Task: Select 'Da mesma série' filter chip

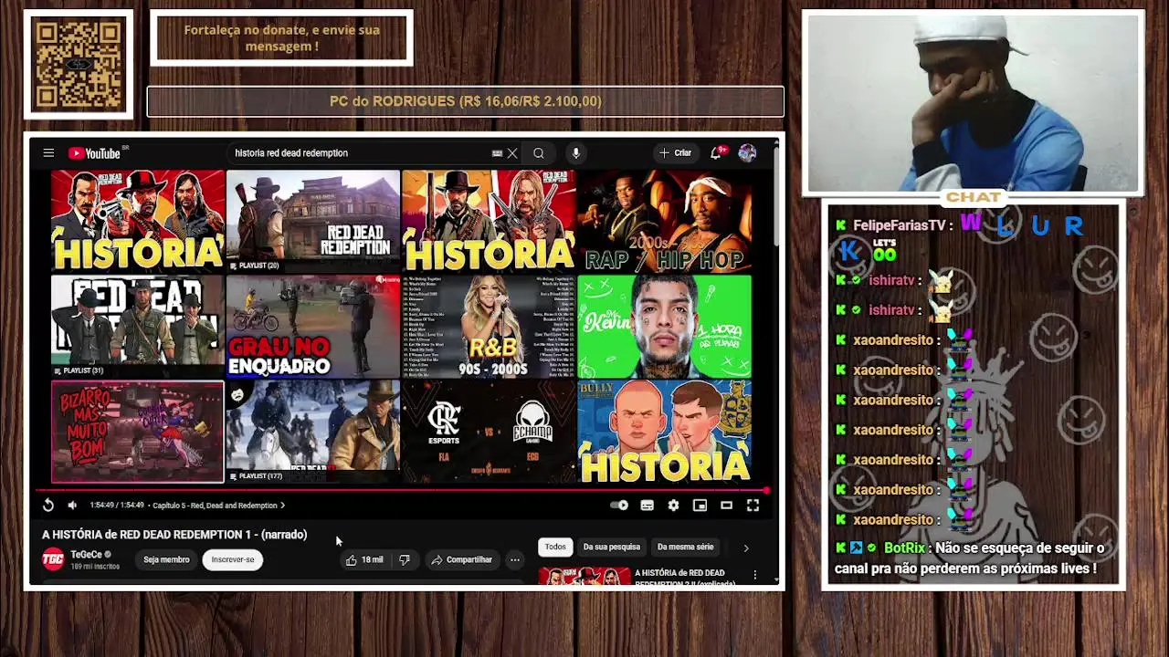Action: click(685, 547)
